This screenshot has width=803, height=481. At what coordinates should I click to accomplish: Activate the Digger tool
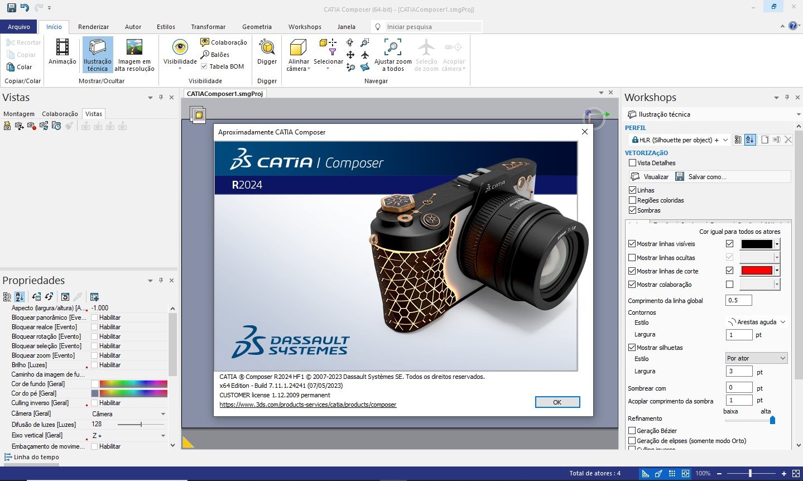267,53
